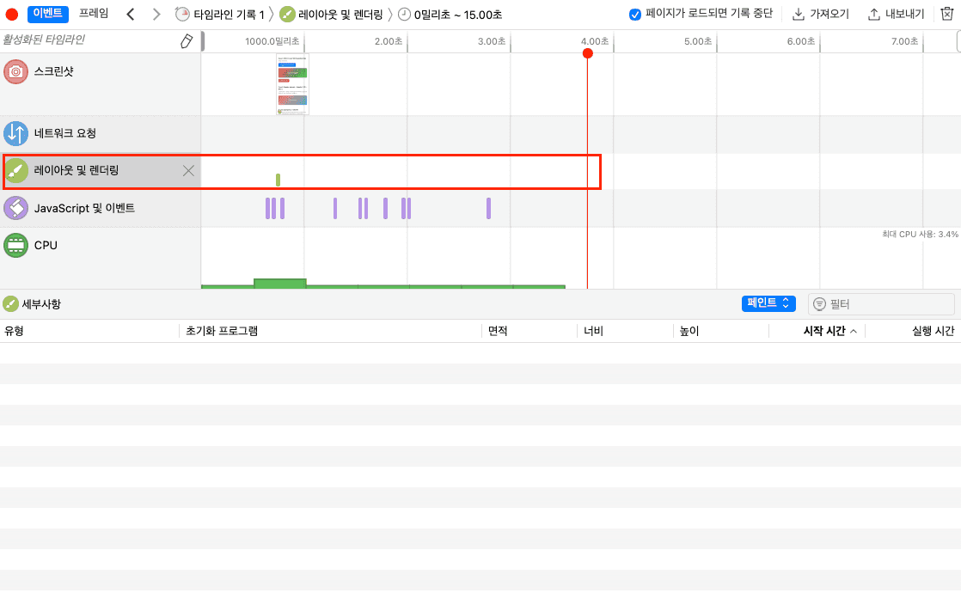The width and height of the screenshot is (961, 599).
Task: Click the pencil edit timelines icon
Action: (x=187, y=41)
